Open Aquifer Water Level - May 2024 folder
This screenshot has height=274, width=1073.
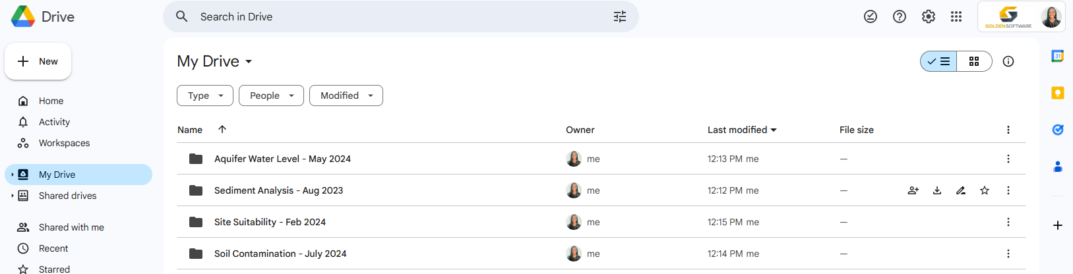(282, 159)
